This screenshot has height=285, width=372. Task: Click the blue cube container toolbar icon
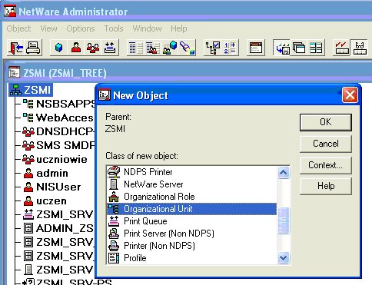click(x=58, y=48)
